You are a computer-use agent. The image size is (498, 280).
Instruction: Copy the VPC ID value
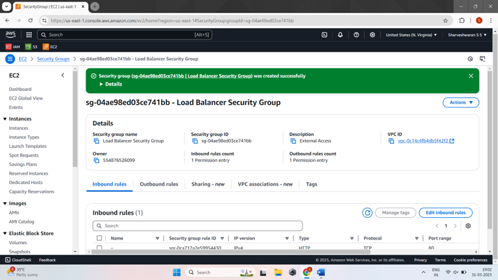392,141
